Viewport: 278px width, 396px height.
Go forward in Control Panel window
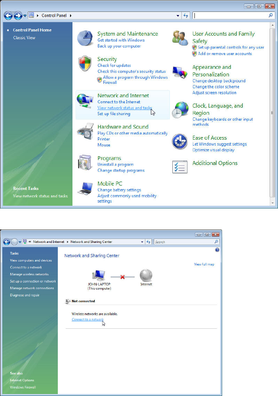coord(18,16)
